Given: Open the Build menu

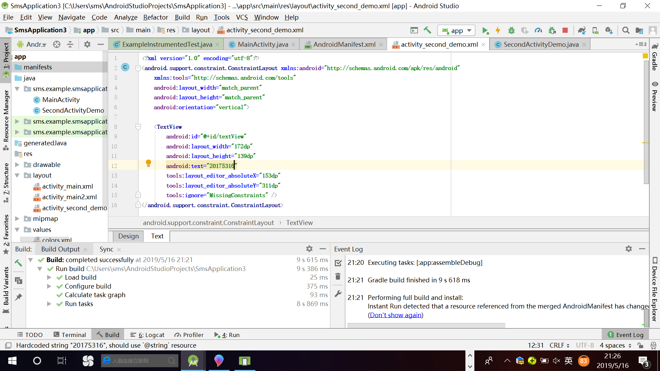Looking at the screenshot, I should (182, 17).
